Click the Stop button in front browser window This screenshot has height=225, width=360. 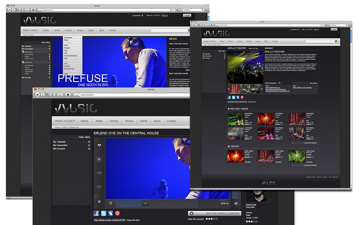60,94
